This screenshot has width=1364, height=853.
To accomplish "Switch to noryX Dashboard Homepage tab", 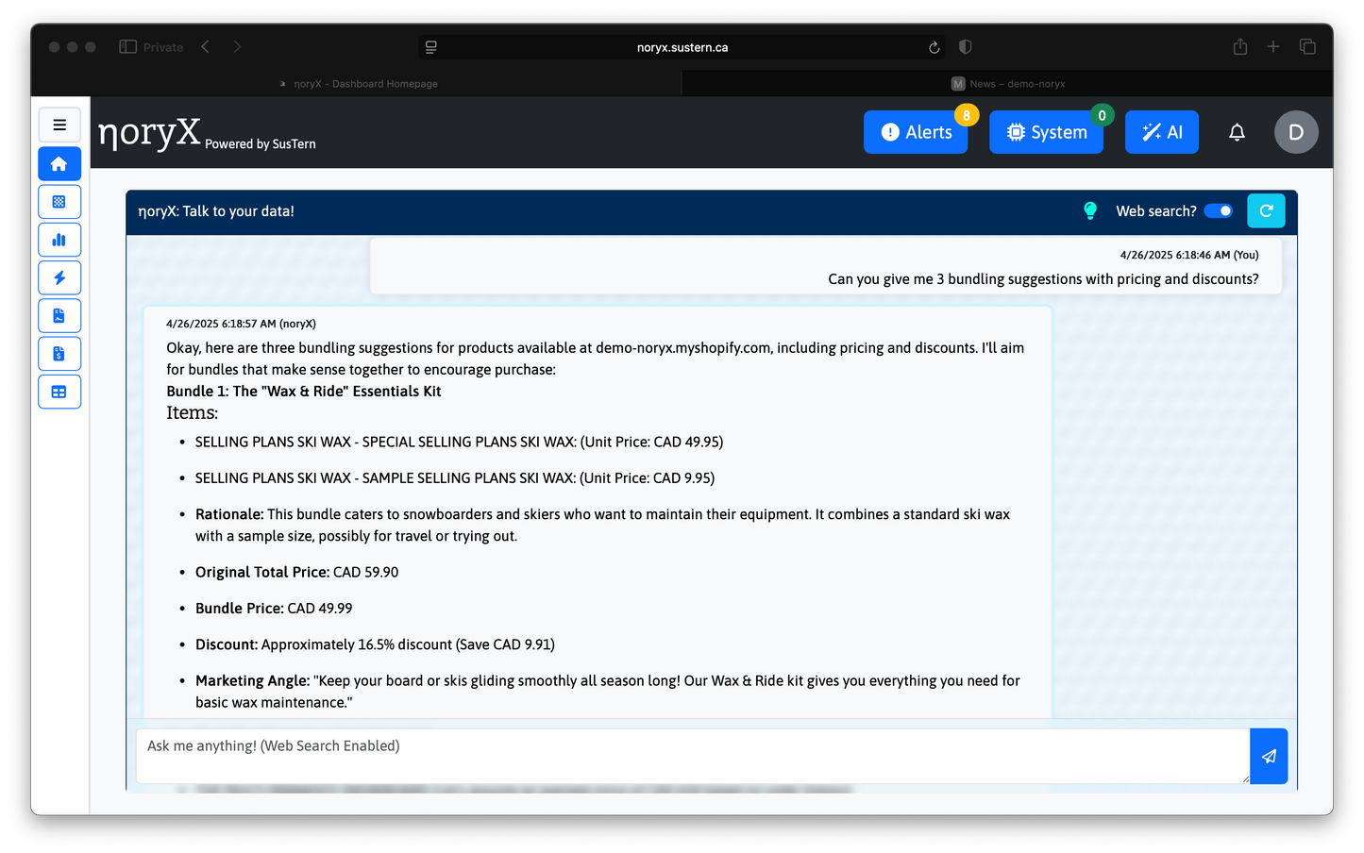I will 359,84.
